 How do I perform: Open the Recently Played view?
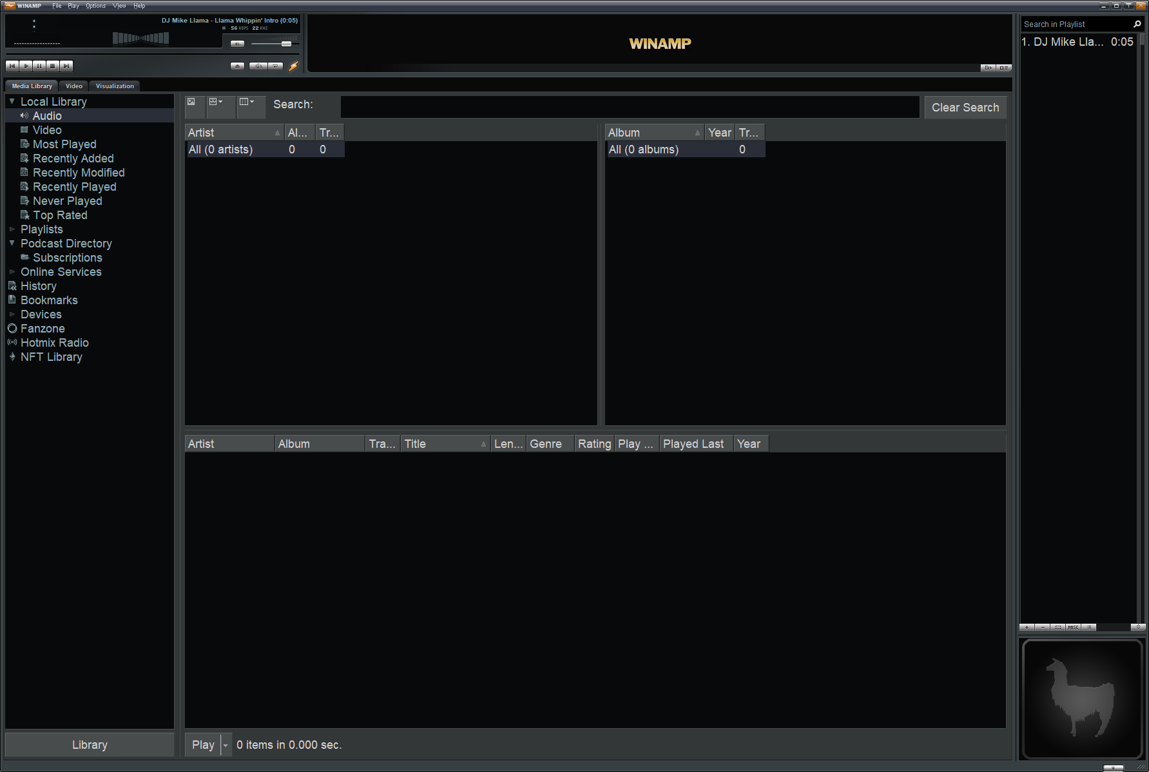74,187
